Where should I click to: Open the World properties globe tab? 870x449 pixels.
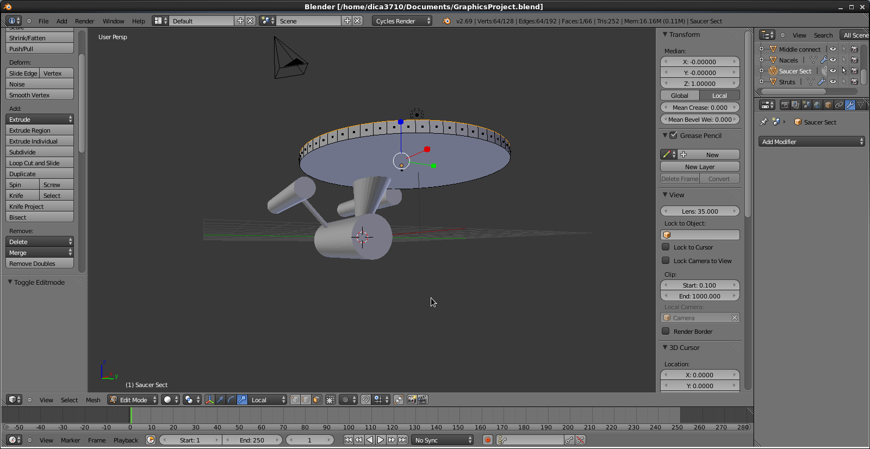817,105
